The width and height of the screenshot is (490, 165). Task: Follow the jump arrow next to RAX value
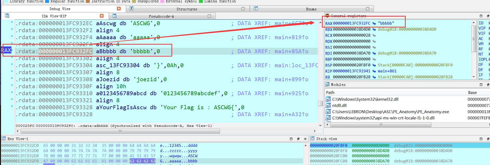[x=374, y=23]
